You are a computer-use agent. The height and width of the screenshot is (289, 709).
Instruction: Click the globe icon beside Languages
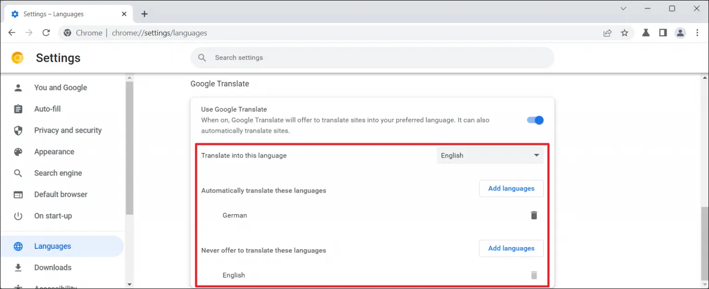point(18,246)
